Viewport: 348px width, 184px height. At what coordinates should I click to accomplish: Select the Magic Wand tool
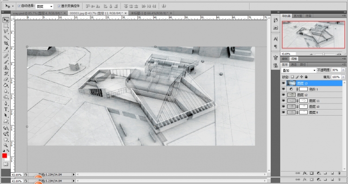coord(6,37)
